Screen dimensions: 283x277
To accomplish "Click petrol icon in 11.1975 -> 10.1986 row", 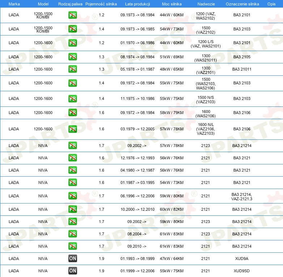I will point(72,98).
